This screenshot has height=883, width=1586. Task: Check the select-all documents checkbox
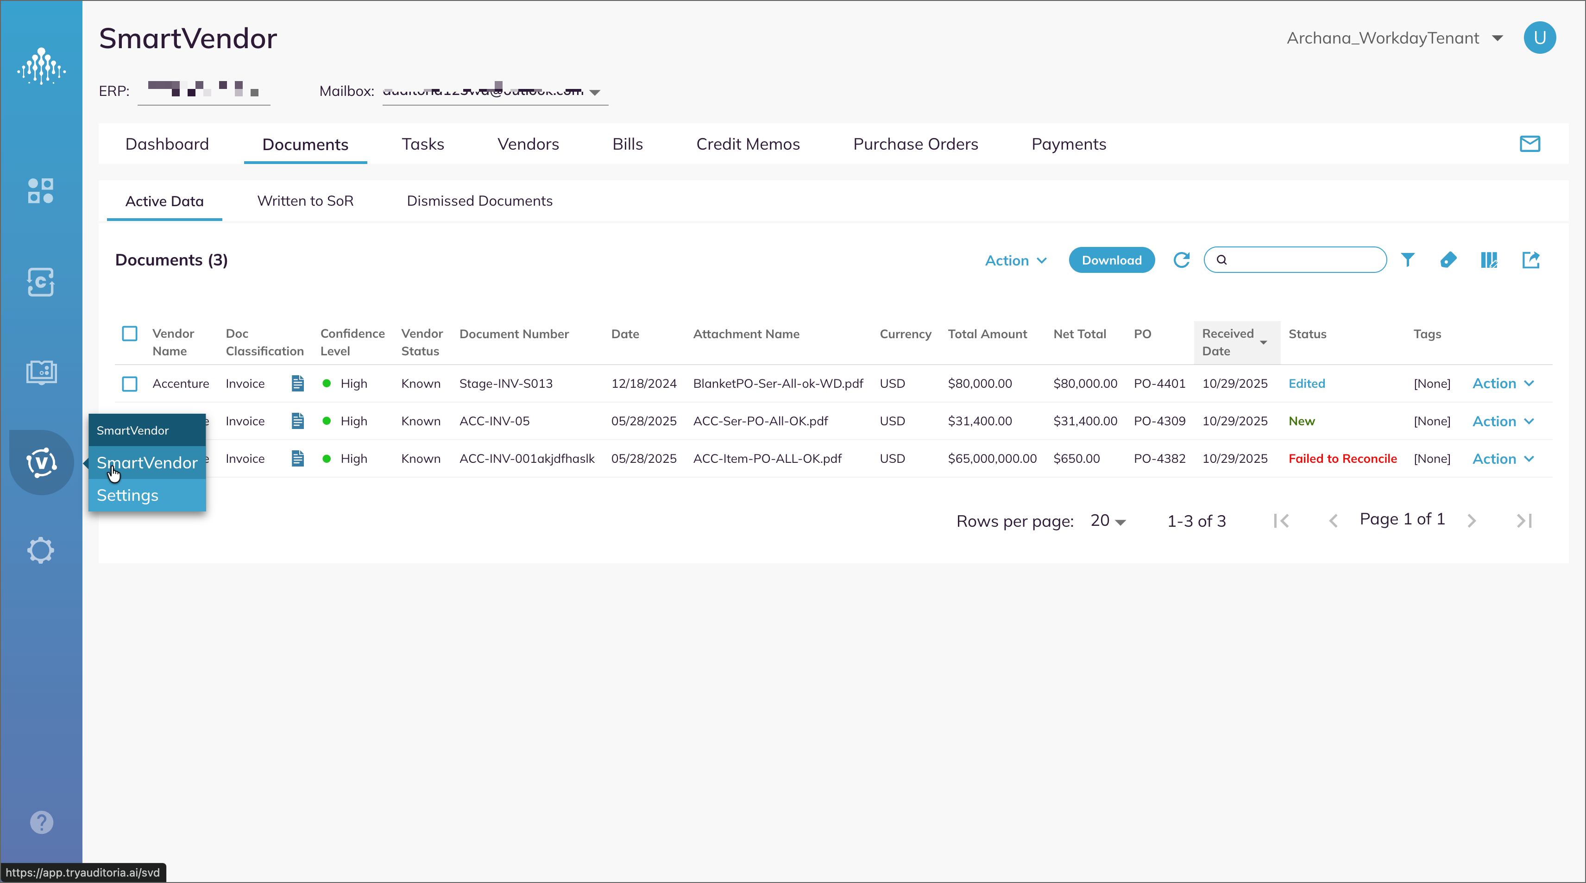pos(129,333)
